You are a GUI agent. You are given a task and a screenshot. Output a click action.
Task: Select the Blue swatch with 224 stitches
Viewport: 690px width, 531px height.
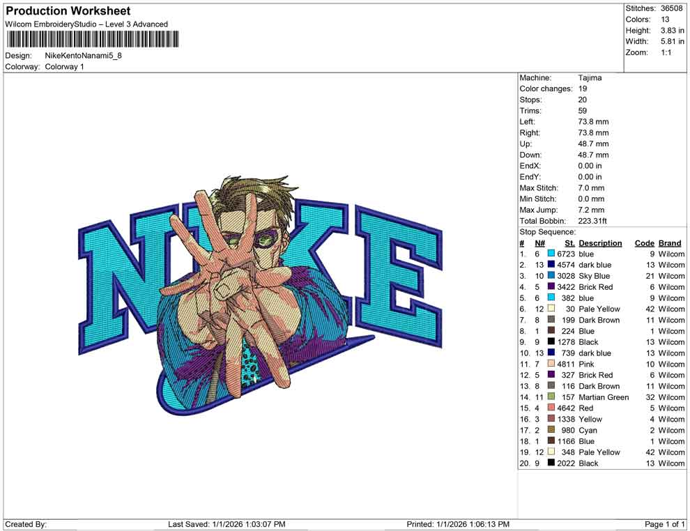pyautogui.click(x=551, y=331)
